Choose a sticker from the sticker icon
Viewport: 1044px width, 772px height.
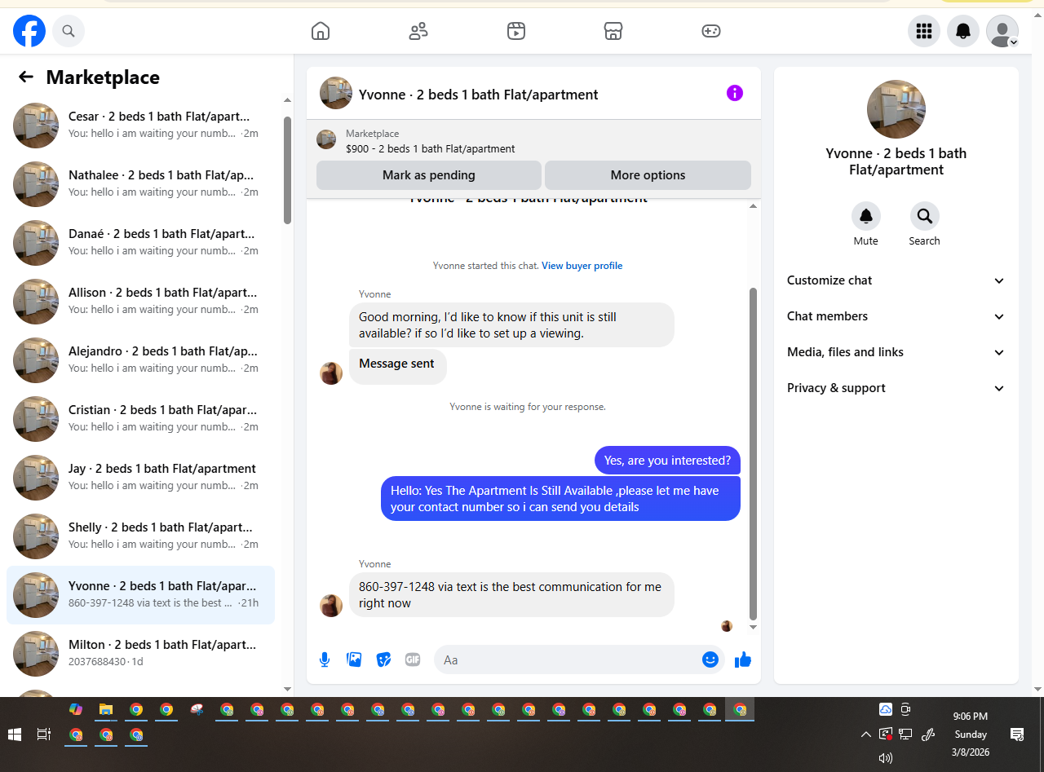383,660
